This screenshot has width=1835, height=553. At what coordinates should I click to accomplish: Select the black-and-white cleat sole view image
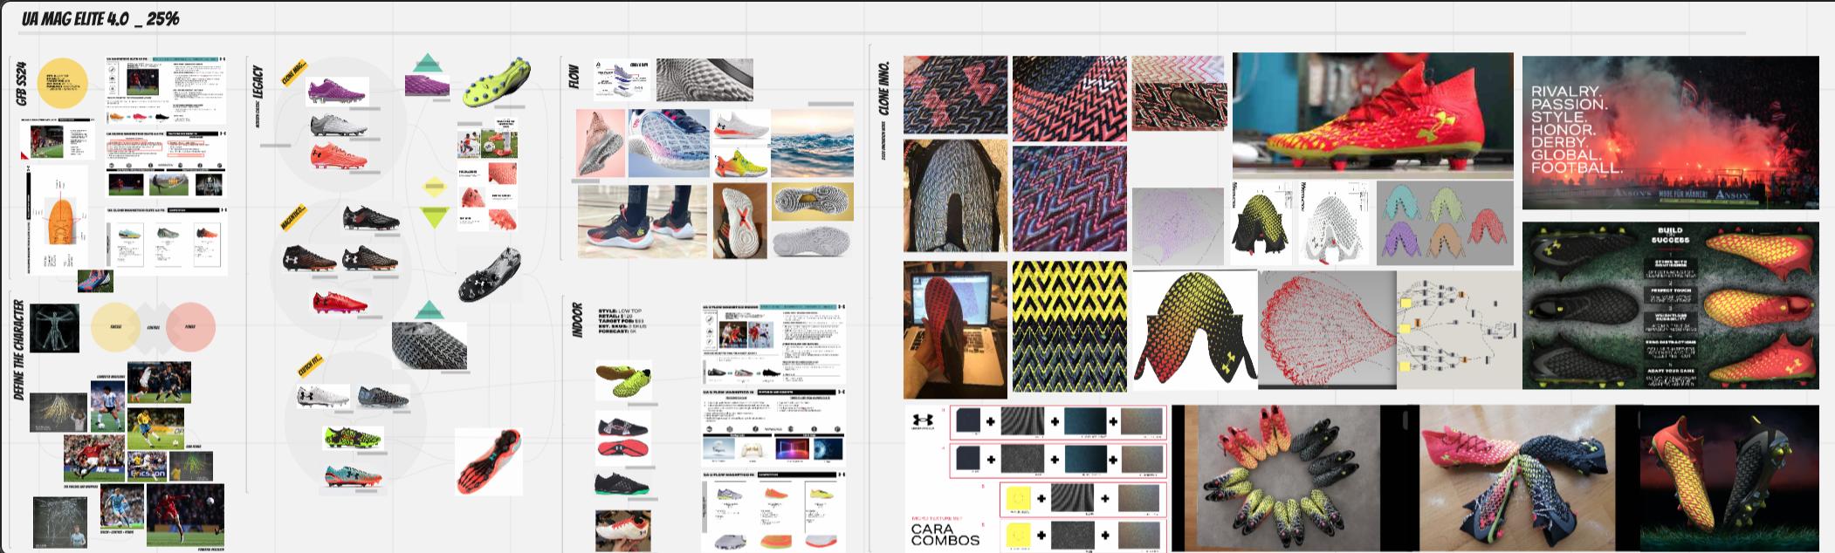coord(491,274)
